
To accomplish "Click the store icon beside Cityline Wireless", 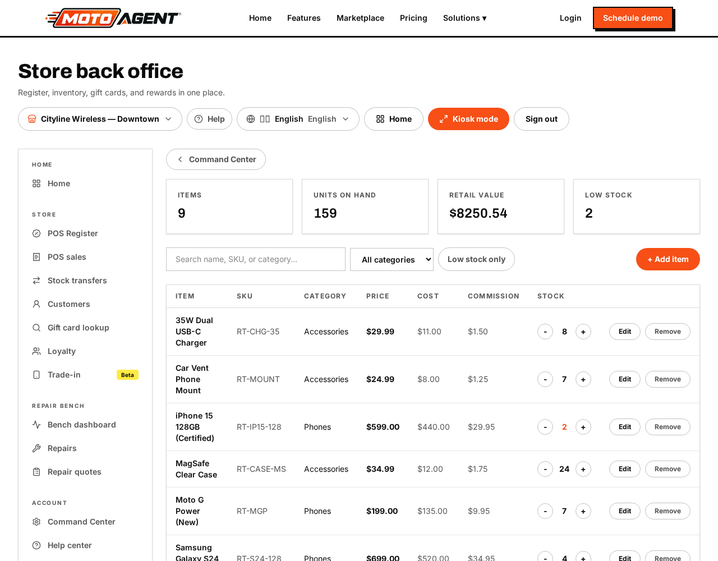I will (x=32, y=119).
